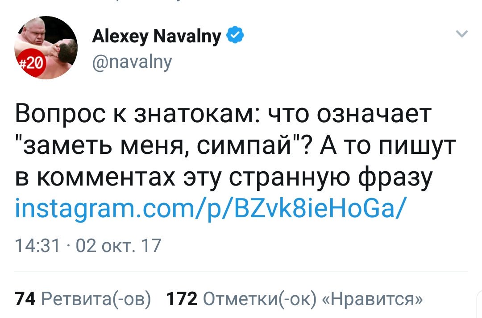The height and width of the screenshot is (318, 482).
Task: Open the instagram.com/p/BZvk8ieHoGa/ link
Action: coord(210,206)
